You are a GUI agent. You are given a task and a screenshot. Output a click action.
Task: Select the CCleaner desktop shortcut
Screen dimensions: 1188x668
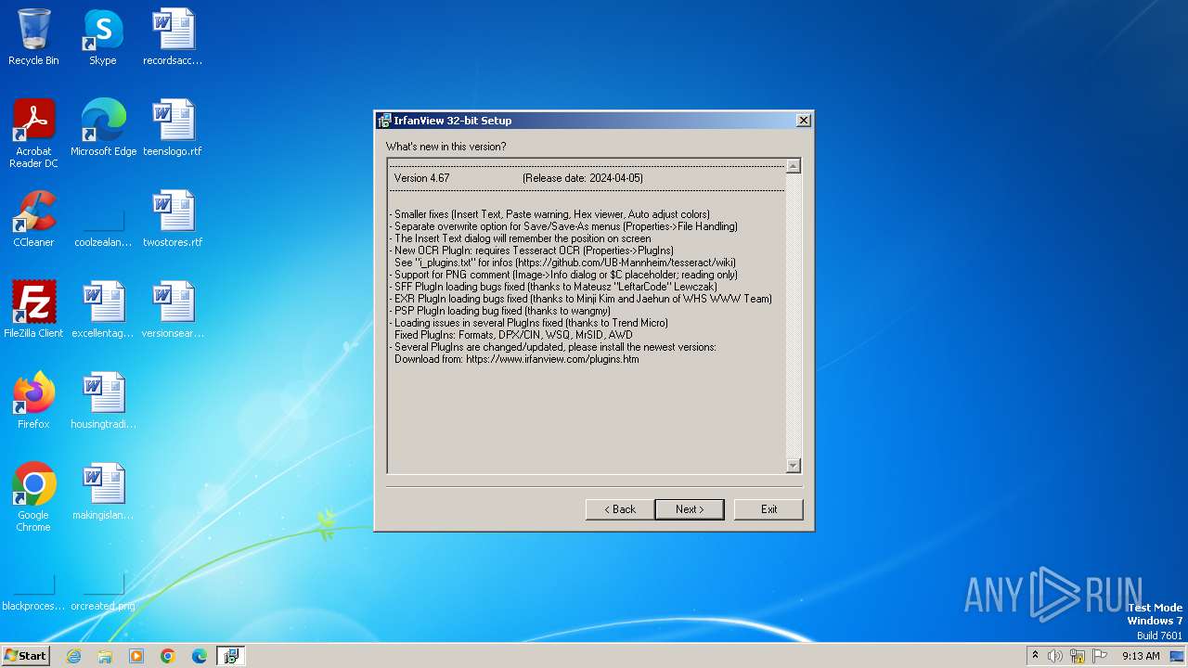pos(33,219)
